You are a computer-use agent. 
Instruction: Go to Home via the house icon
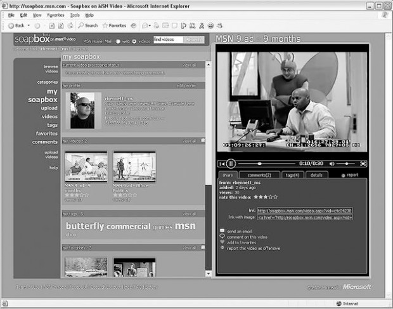click(70, 25)
